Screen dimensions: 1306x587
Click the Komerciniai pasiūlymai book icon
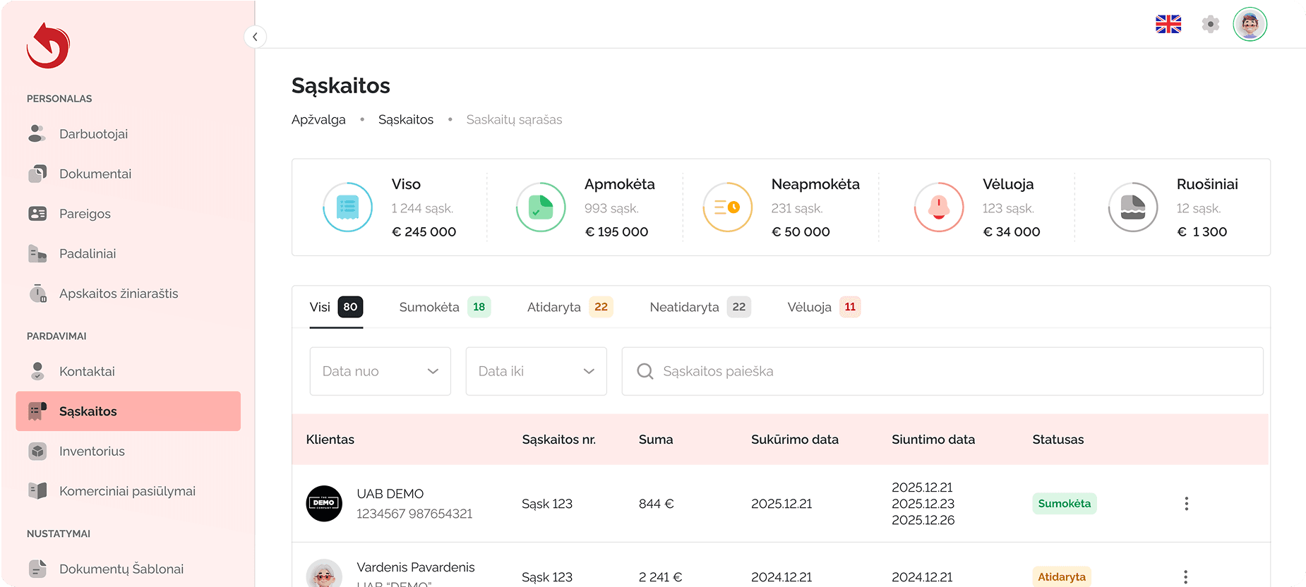click(37, 491)
